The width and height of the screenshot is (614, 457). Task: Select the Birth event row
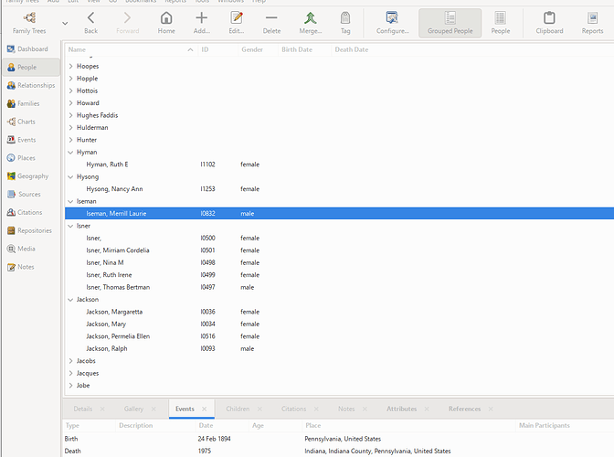(x=338, y=439)
